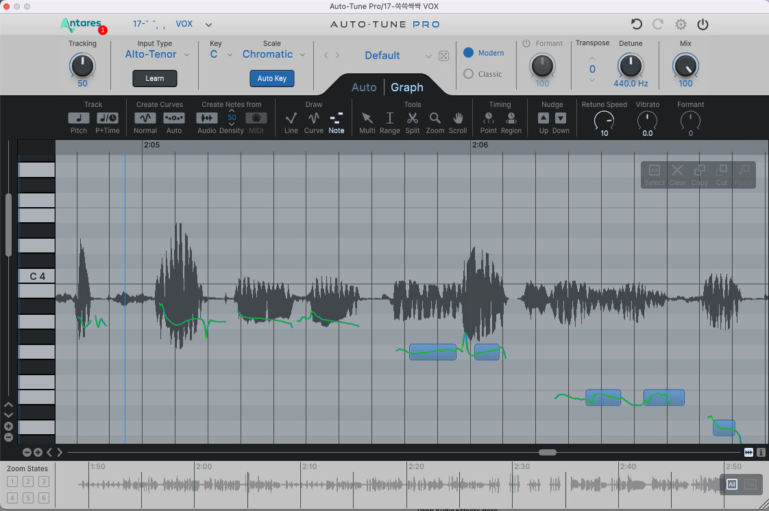Go to next preset arrow
This screenshot has height=511, width=769.
[337, 56]
